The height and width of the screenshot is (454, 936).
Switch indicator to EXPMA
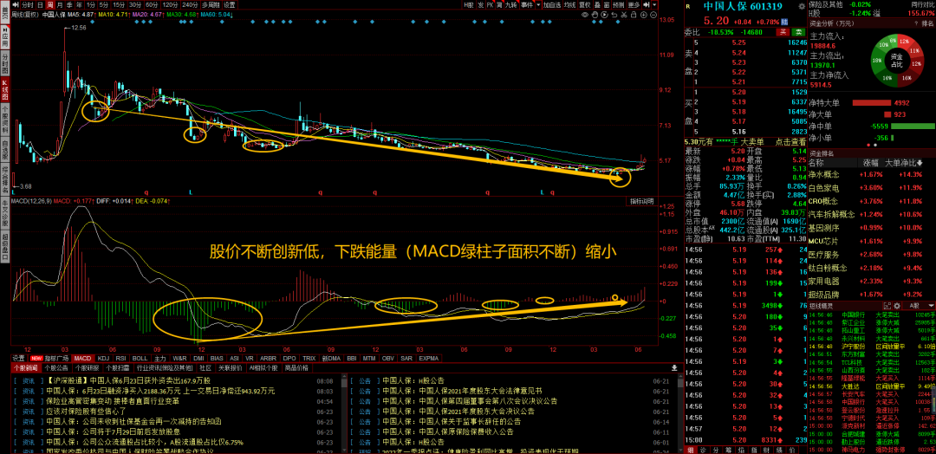point(429,359)
